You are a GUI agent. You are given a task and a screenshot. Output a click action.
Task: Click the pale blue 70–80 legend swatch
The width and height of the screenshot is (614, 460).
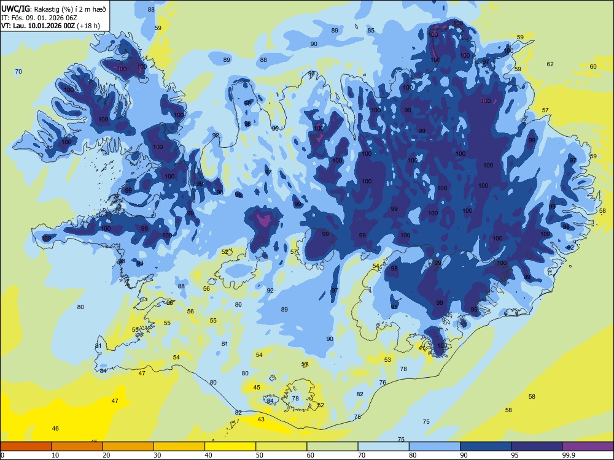(x=383, y=447)
